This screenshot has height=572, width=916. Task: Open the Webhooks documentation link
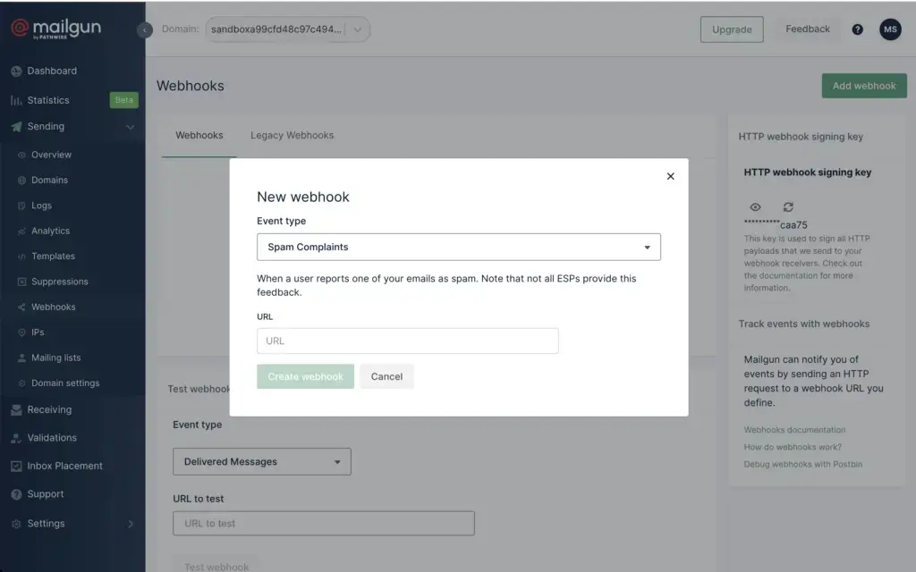coord(794,430)
